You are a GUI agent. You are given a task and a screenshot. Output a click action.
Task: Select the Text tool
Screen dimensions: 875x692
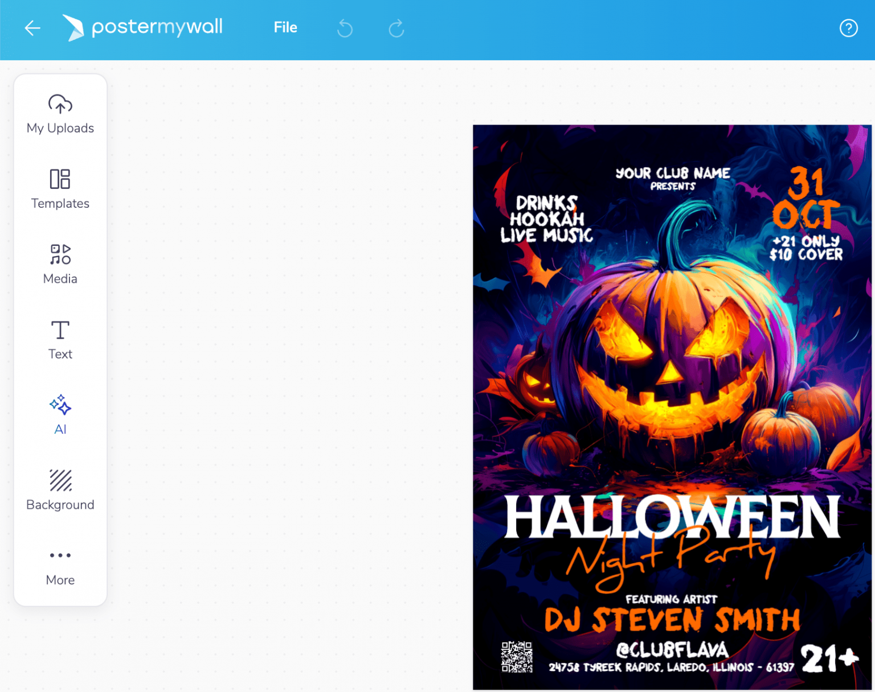pos(60,340)
